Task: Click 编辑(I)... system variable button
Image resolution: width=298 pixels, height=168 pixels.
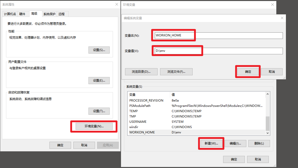Action: point(235,143)
